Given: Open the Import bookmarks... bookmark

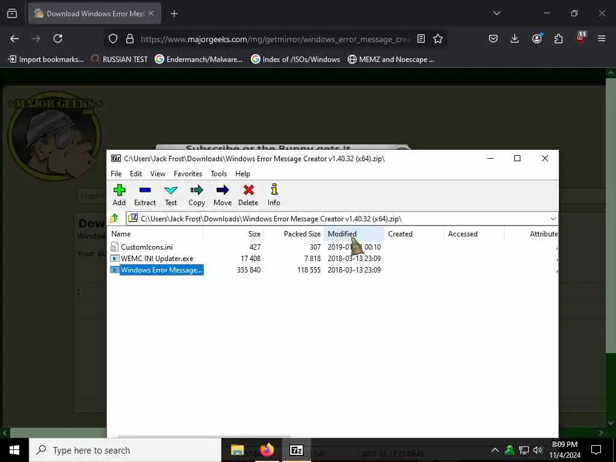Looking at the screenshot, I should coord(46,60).
